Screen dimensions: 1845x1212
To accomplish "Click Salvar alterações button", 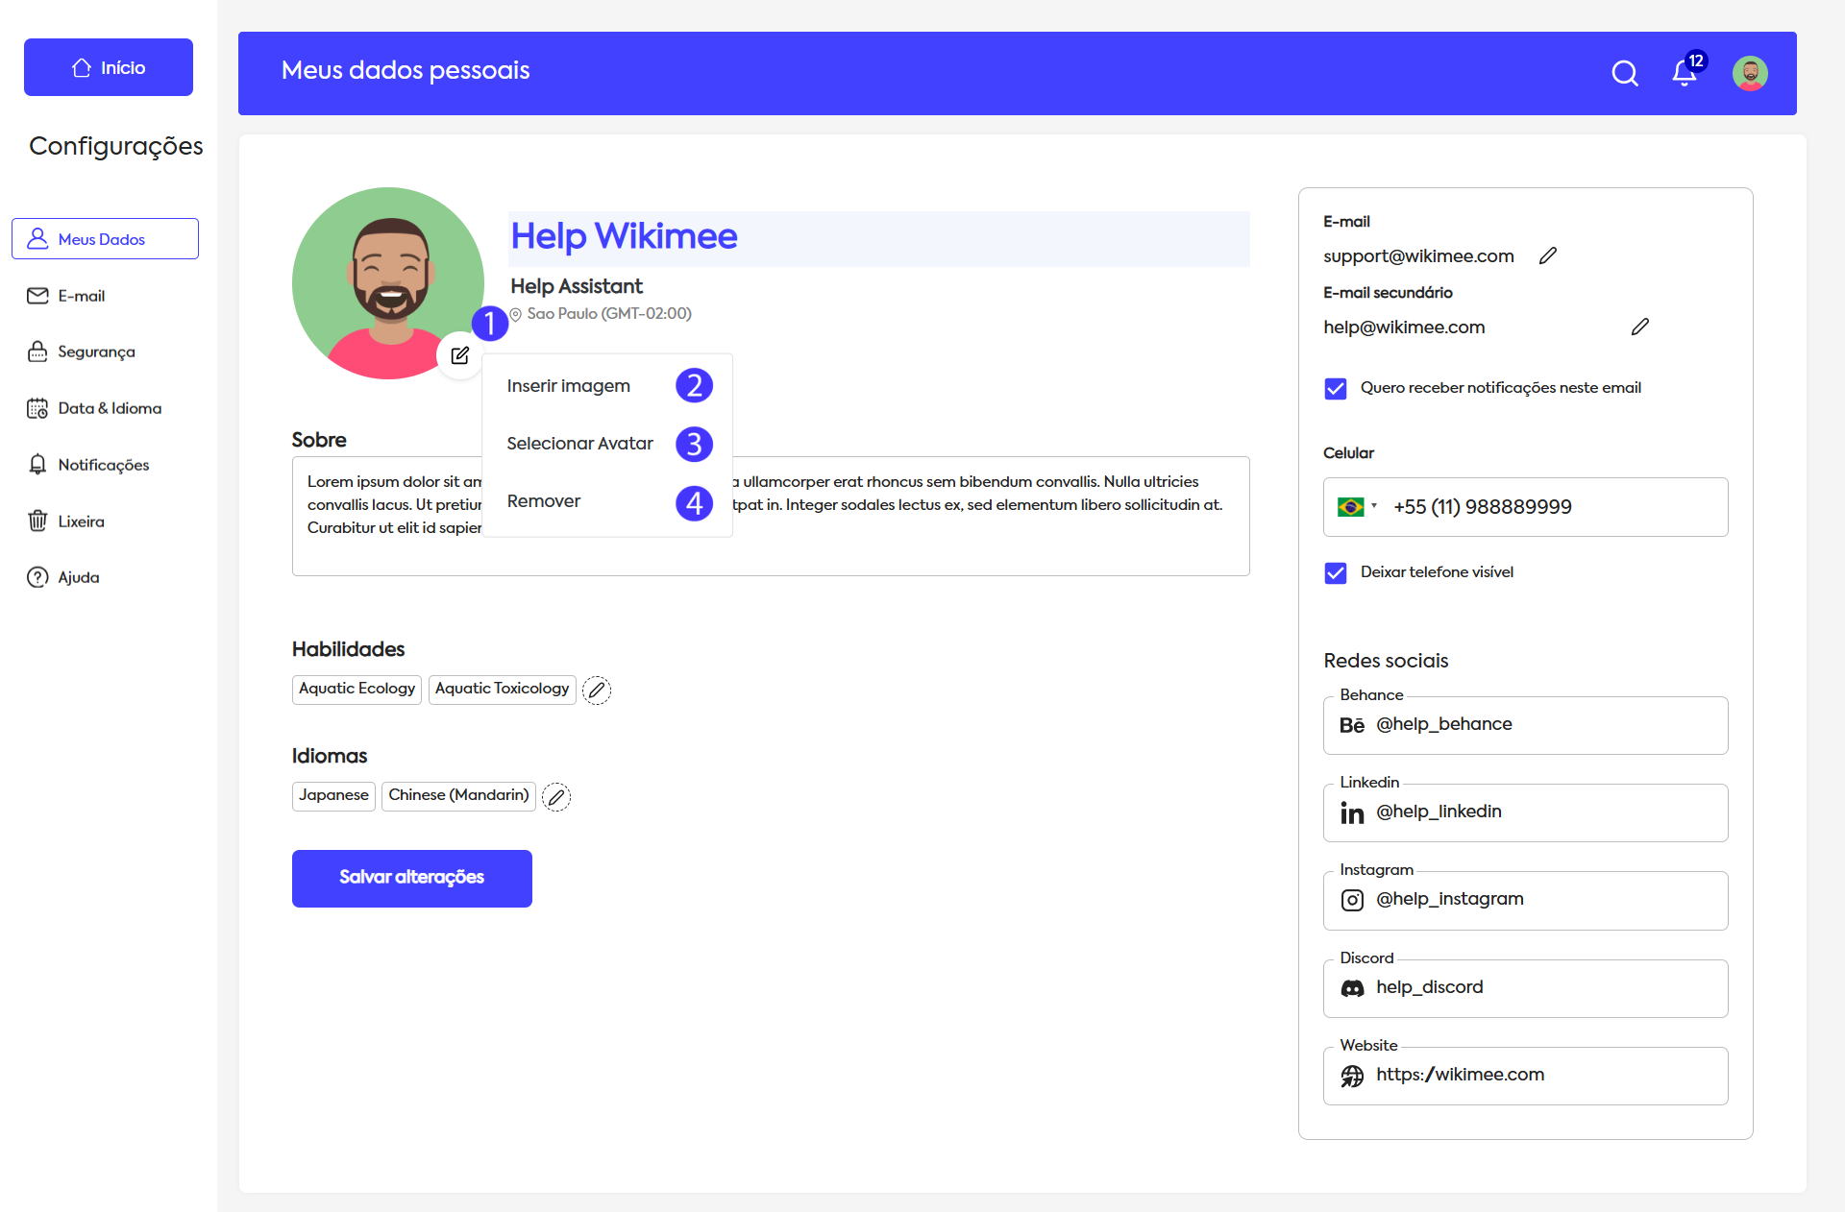I will tap(411, 878).
